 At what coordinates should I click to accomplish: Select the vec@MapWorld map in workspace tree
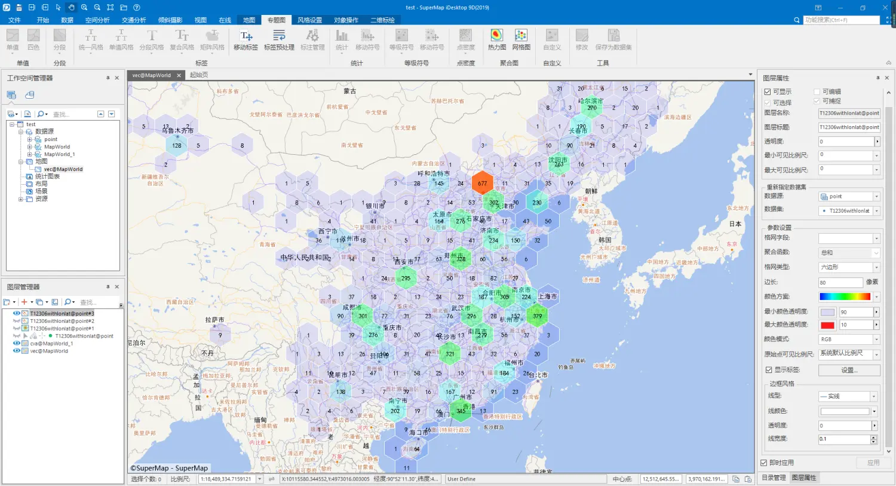tap(63, 169)
